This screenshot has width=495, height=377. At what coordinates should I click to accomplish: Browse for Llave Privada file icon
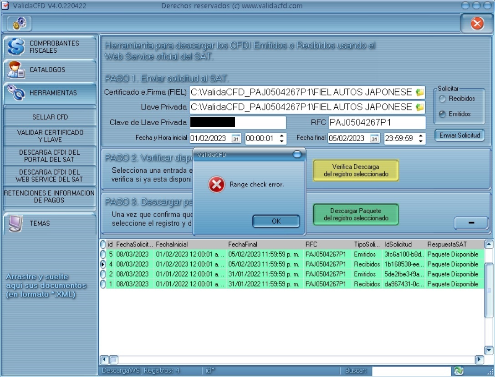[x=419, y=107]
